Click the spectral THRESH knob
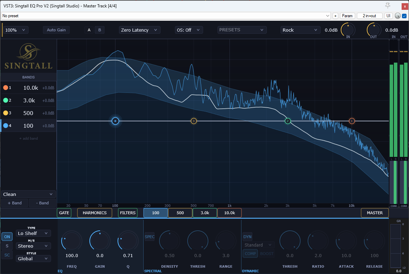Viewport: 409px width, 274px height. click(198, 241)
